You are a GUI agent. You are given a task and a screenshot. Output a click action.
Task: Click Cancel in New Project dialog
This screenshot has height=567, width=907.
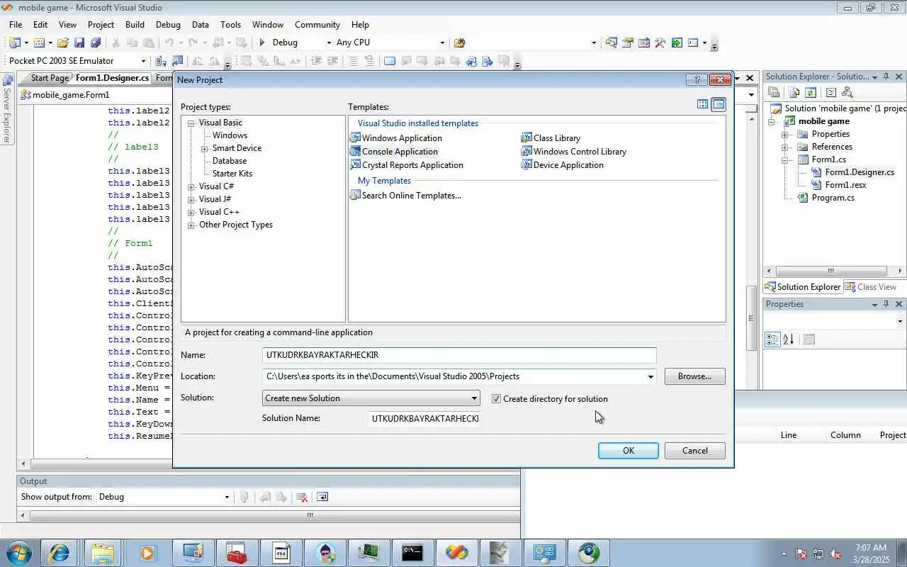tap(695, 451)
